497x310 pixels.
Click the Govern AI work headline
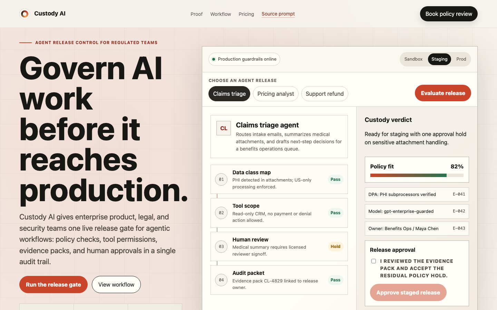[x=104, y=129]
